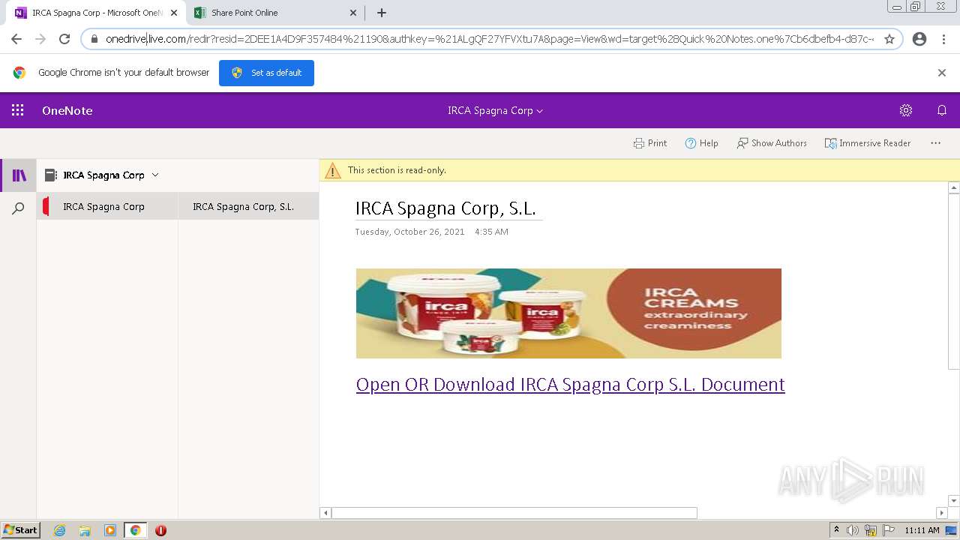This screenshot has height=540, width=960.
Task: Click the horizontal scrollbar thumb
Action: click(514, 513)
